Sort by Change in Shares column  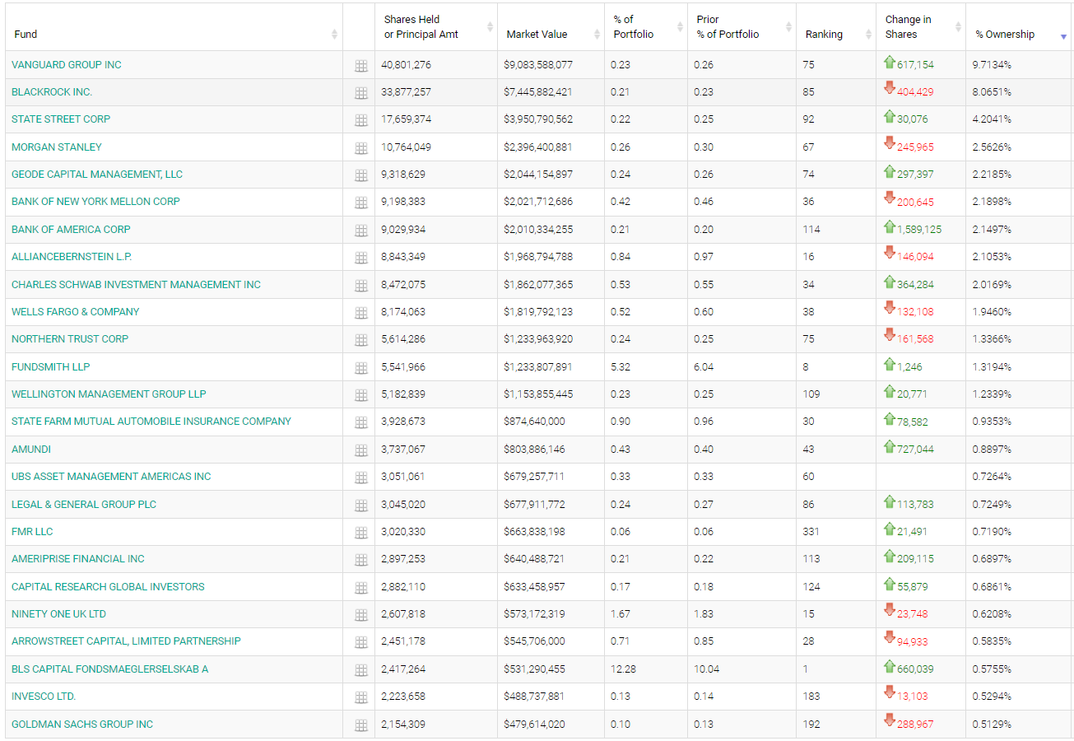921,27
